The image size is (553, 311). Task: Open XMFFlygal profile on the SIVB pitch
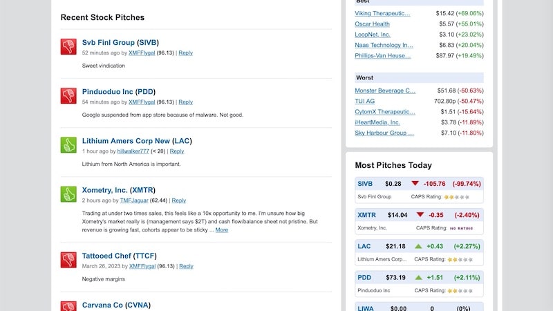click(x=142, y=53)
